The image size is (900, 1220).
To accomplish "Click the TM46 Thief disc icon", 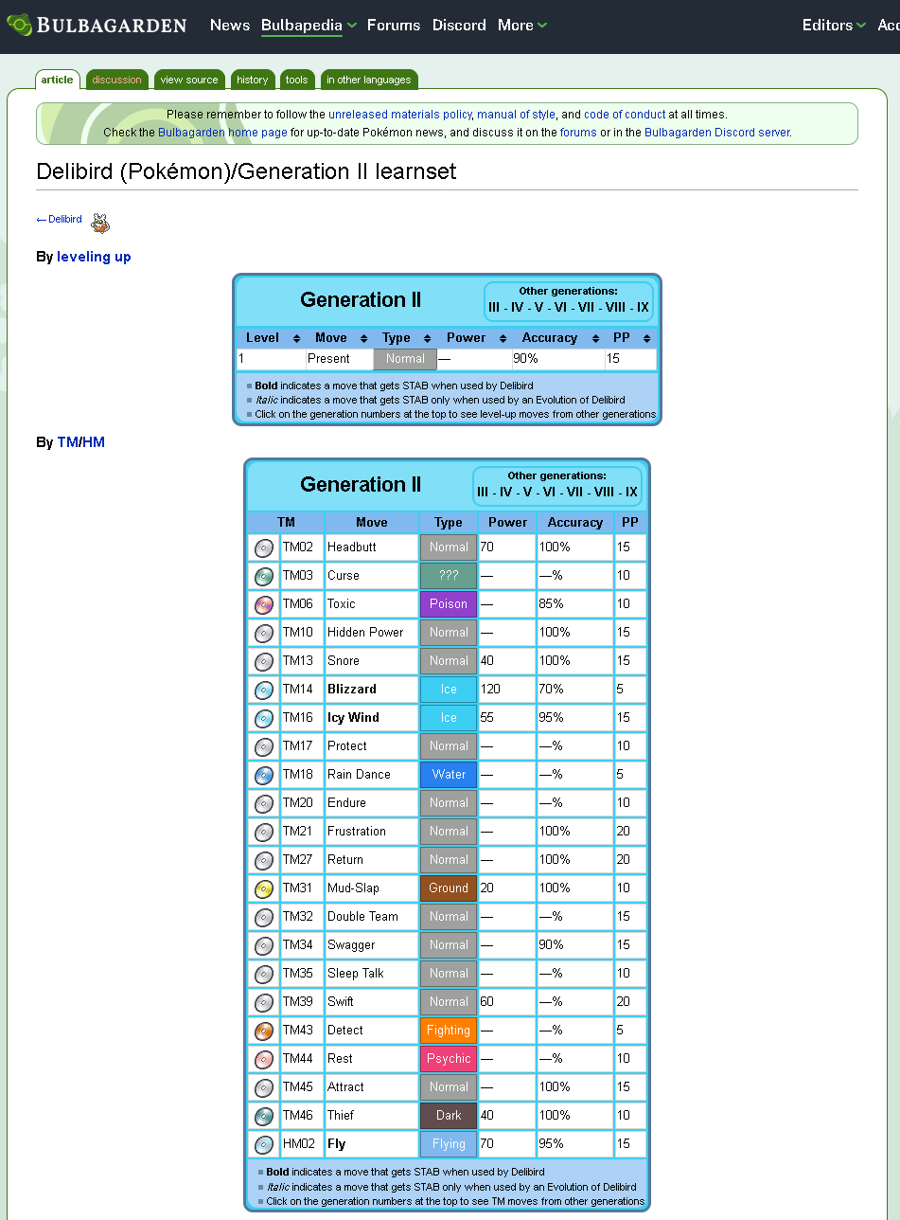I will click(264, 1116).
